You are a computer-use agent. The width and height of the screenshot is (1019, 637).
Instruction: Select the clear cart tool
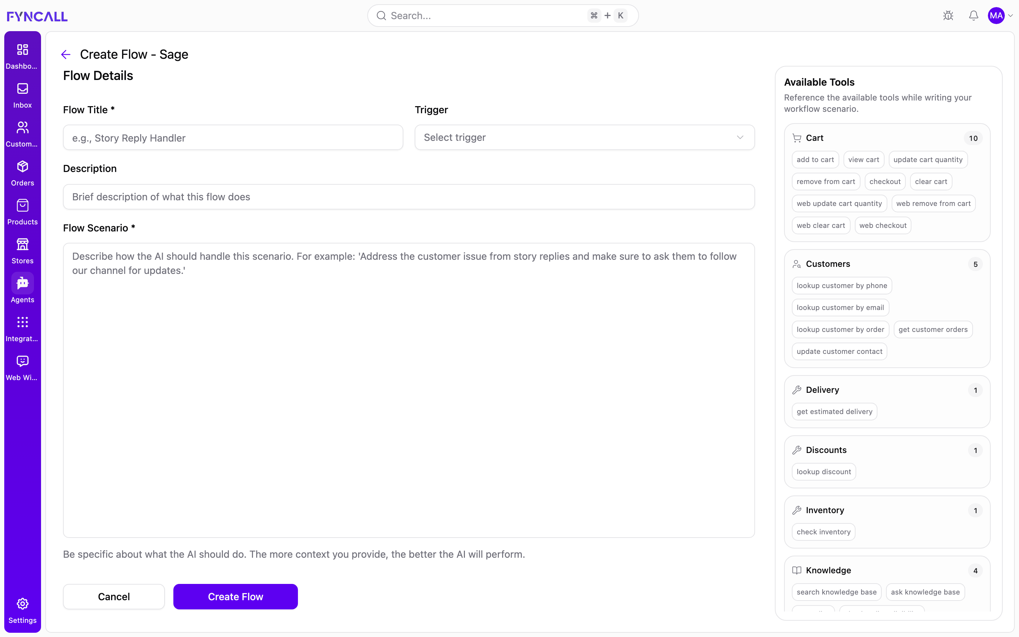pos(931,182)
